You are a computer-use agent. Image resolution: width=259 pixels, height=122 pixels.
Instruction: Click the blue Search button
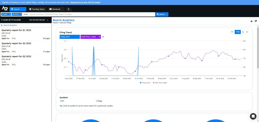161,14
